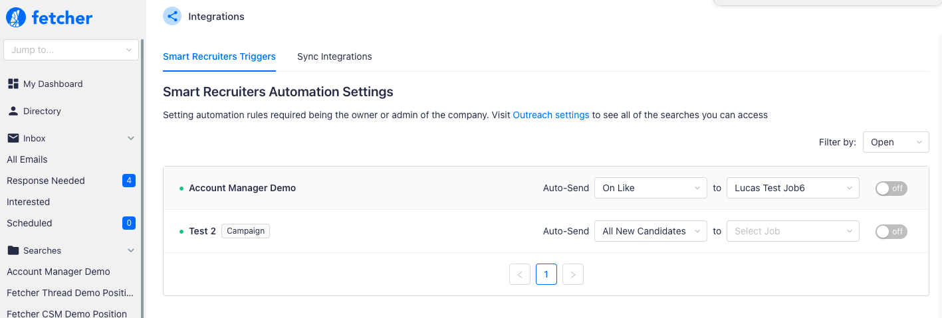Click the Account Manager Demo row title
The width and height of the screenshot is (942, 318).
tap(242, 188)
